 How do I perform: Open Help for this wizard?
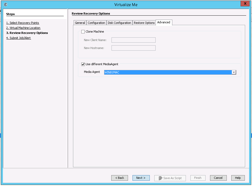238,178
